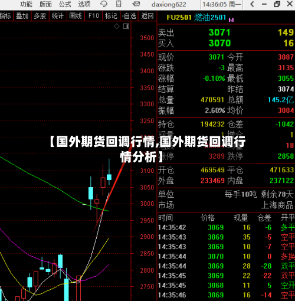Open the mail envelope icon

pos(136,4)
